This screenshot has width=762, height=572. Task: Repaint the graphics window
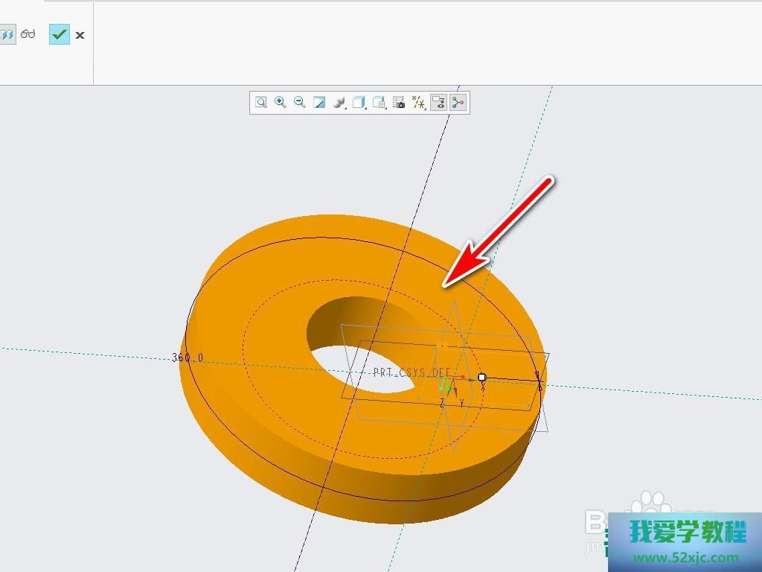pos(319,103)
